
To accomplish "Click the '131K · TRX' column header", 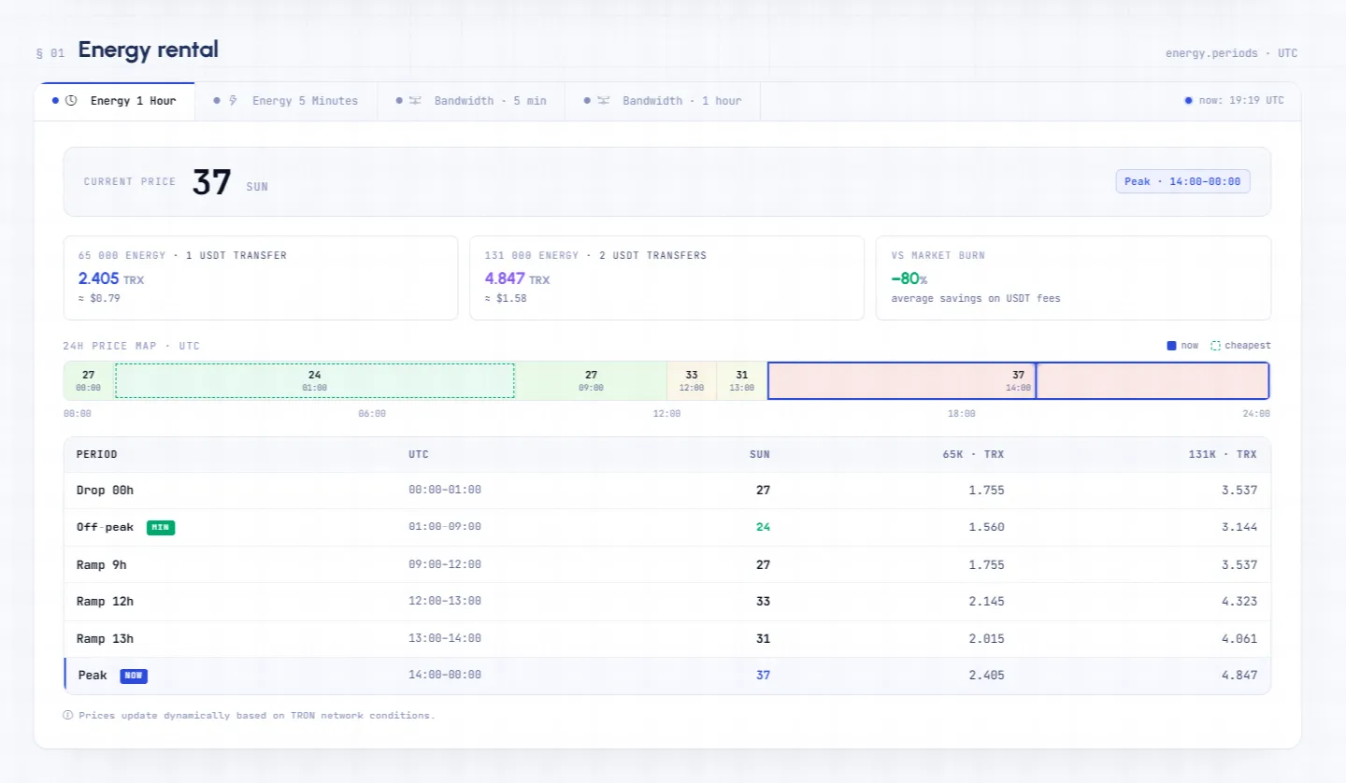I will [x=1223, y=455].
